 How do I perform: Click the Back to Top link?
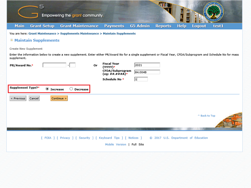[207, 116]
